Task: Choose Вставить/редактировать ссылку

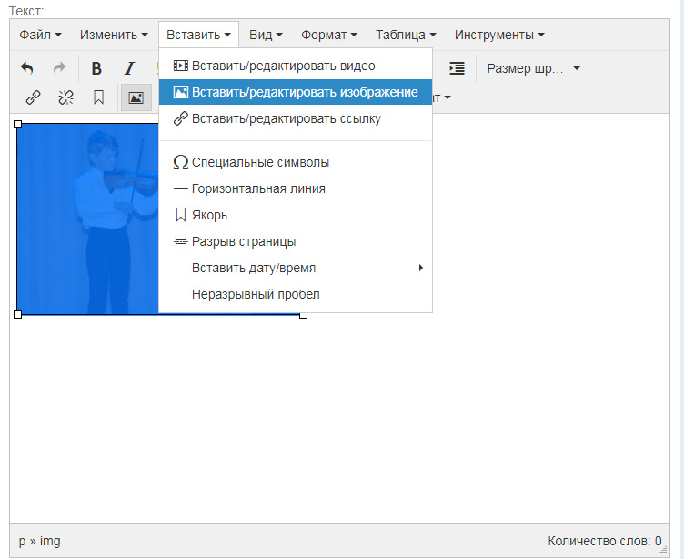Action: click(296, 118)
